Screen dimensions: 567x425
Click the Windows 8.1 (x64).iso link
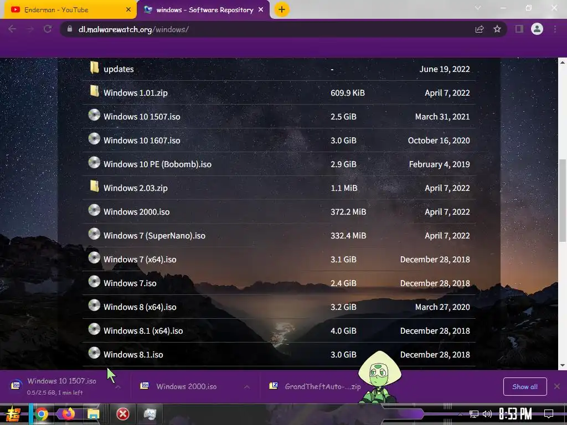143,331
